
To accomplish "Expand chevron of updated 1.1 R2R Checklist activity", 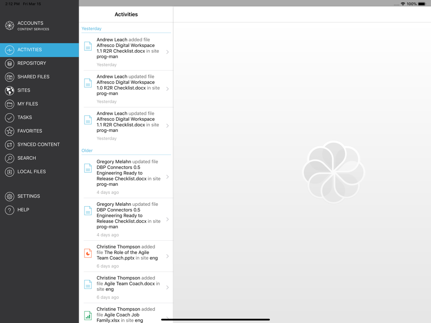I will pyautogui.click(x=167, y=126).
